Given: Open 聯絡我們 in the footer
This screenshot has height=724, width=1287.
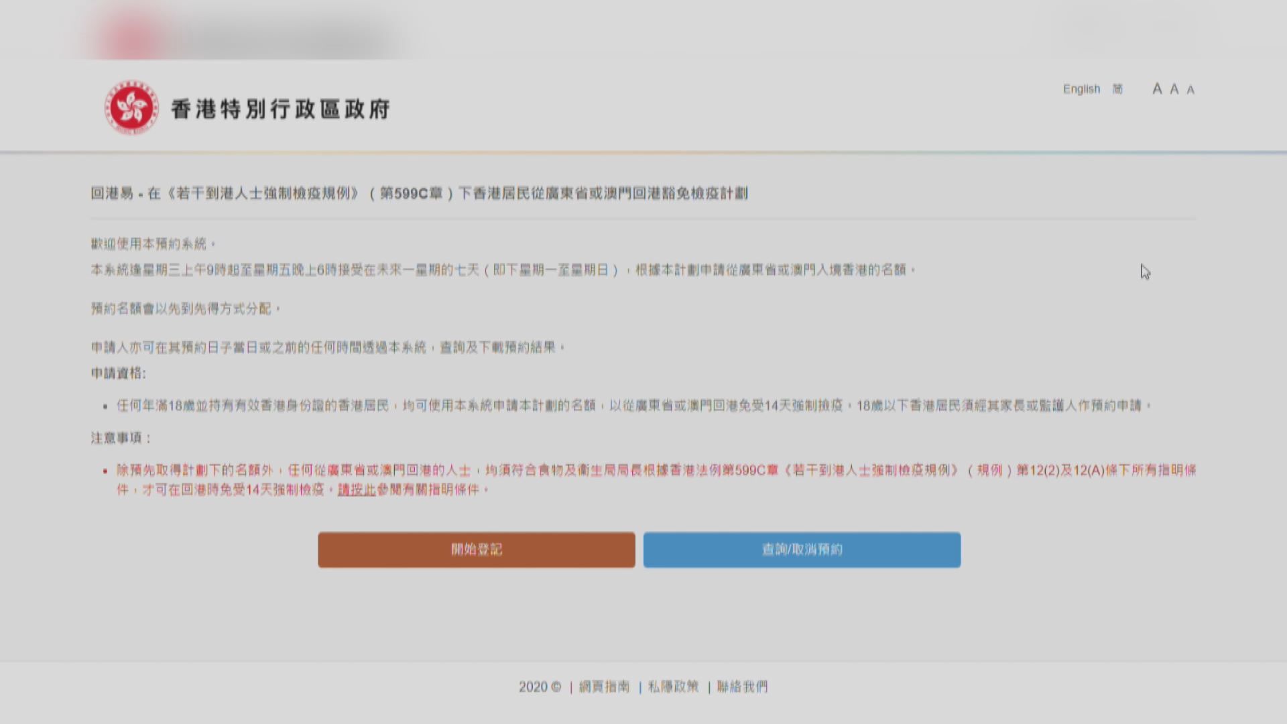Looking at the screenshot, I should tap(742, 686).
